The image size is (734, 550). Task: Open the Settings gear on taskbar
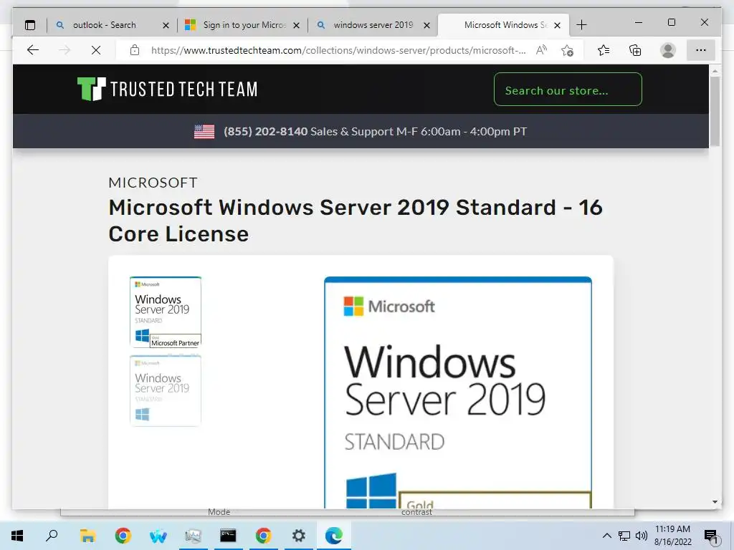[299, 536]
